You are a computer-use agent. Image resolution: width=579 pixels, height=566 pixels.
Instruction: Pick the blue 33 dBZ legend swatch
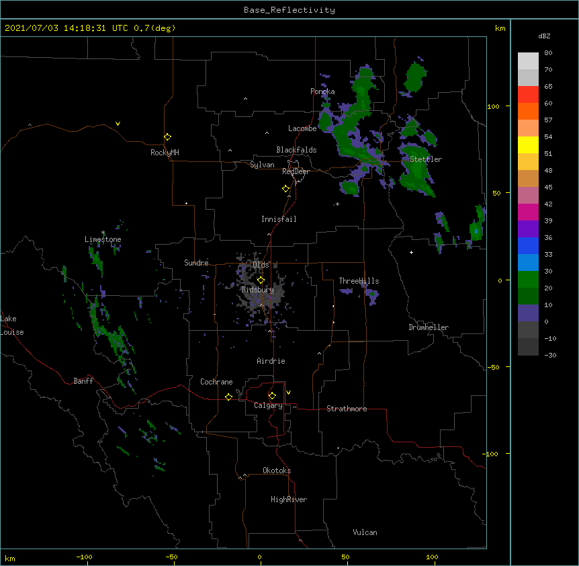pos(528,245)
